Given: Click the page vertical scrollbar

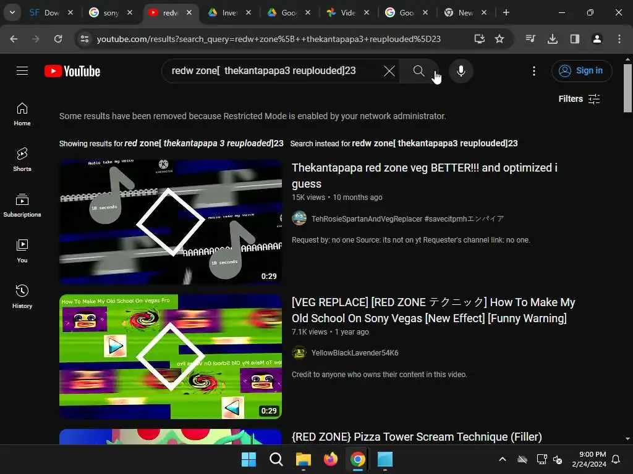Looking at the screenshot, I should (627, 88).
